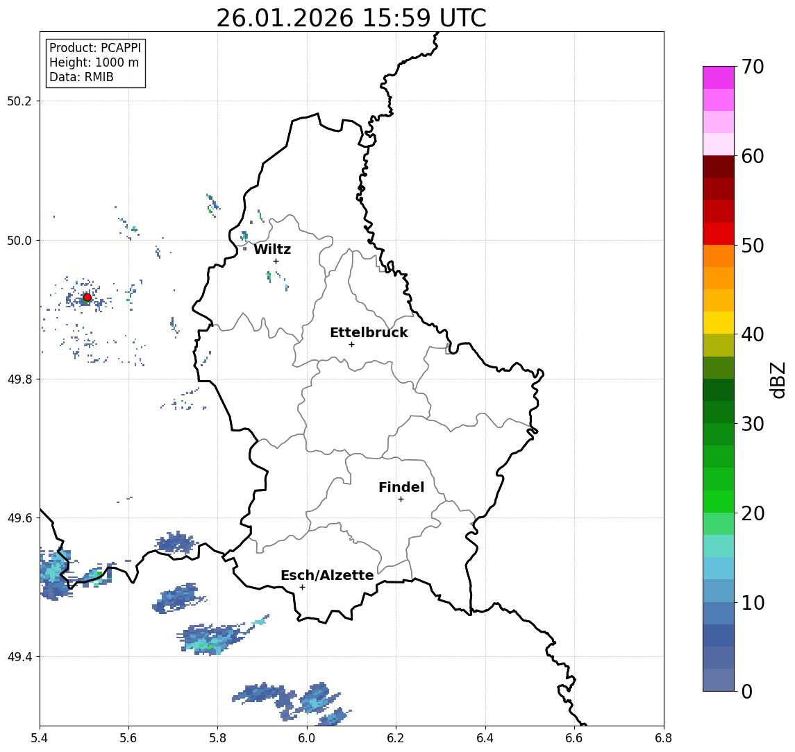Click the latitude label 50.0
Screen dimensions: 795x752
coord(19,240)
